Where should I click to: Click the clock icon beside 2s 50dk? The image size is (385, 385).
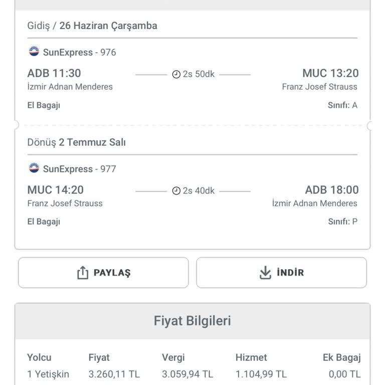coord(176,75)
